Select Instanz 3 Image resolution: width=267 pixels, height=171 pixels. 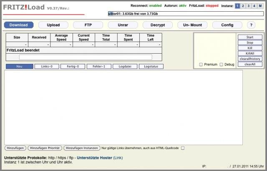249,6
